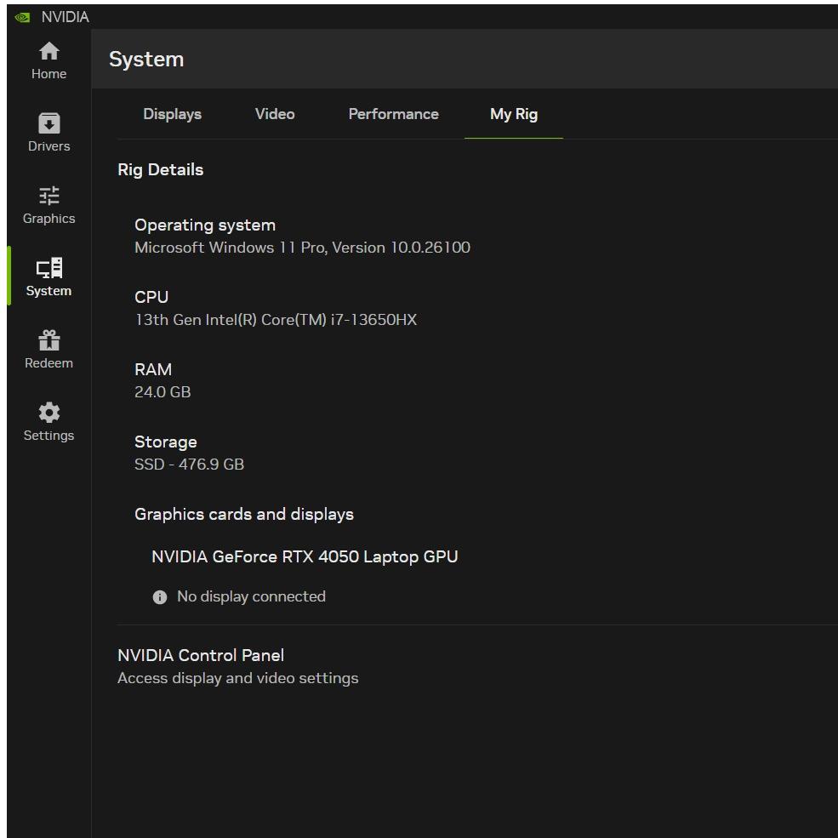
Task: Switch to the Video tab
Action: 275,114
